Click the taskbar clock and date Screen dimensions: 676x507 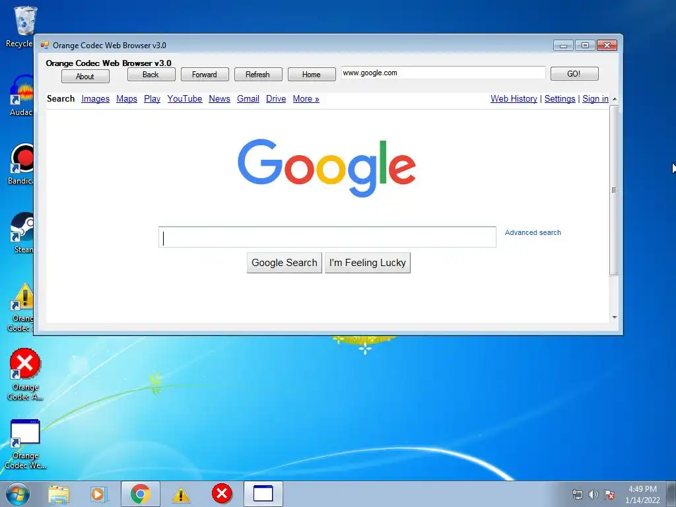642,494
